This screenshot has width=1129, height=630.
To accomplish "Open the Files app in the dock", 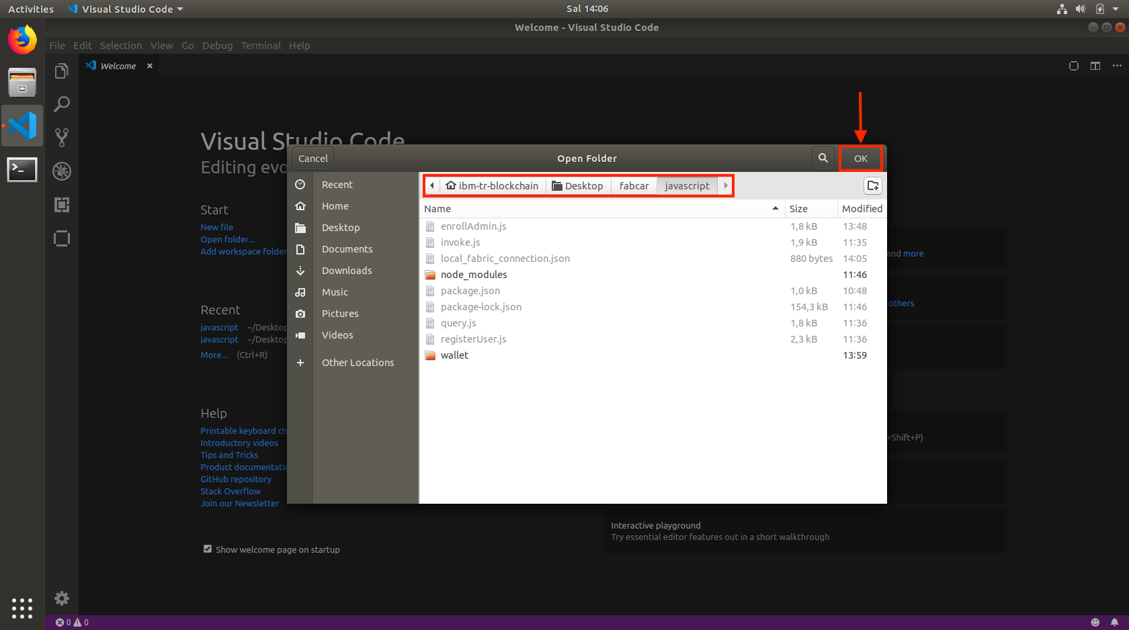I will pos(22,83).
